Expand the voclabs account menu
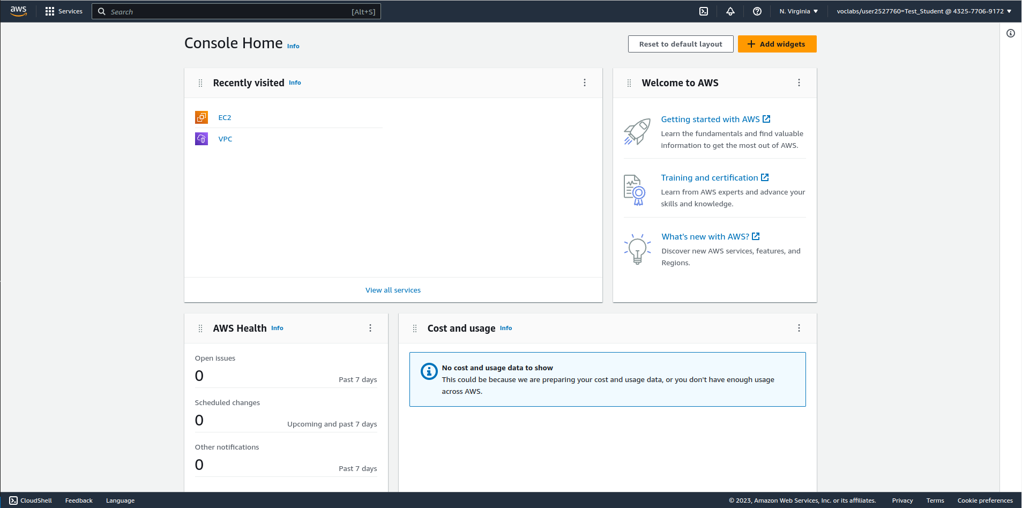Viewport: 1022px width, 508px height. [x=924, y=11]
